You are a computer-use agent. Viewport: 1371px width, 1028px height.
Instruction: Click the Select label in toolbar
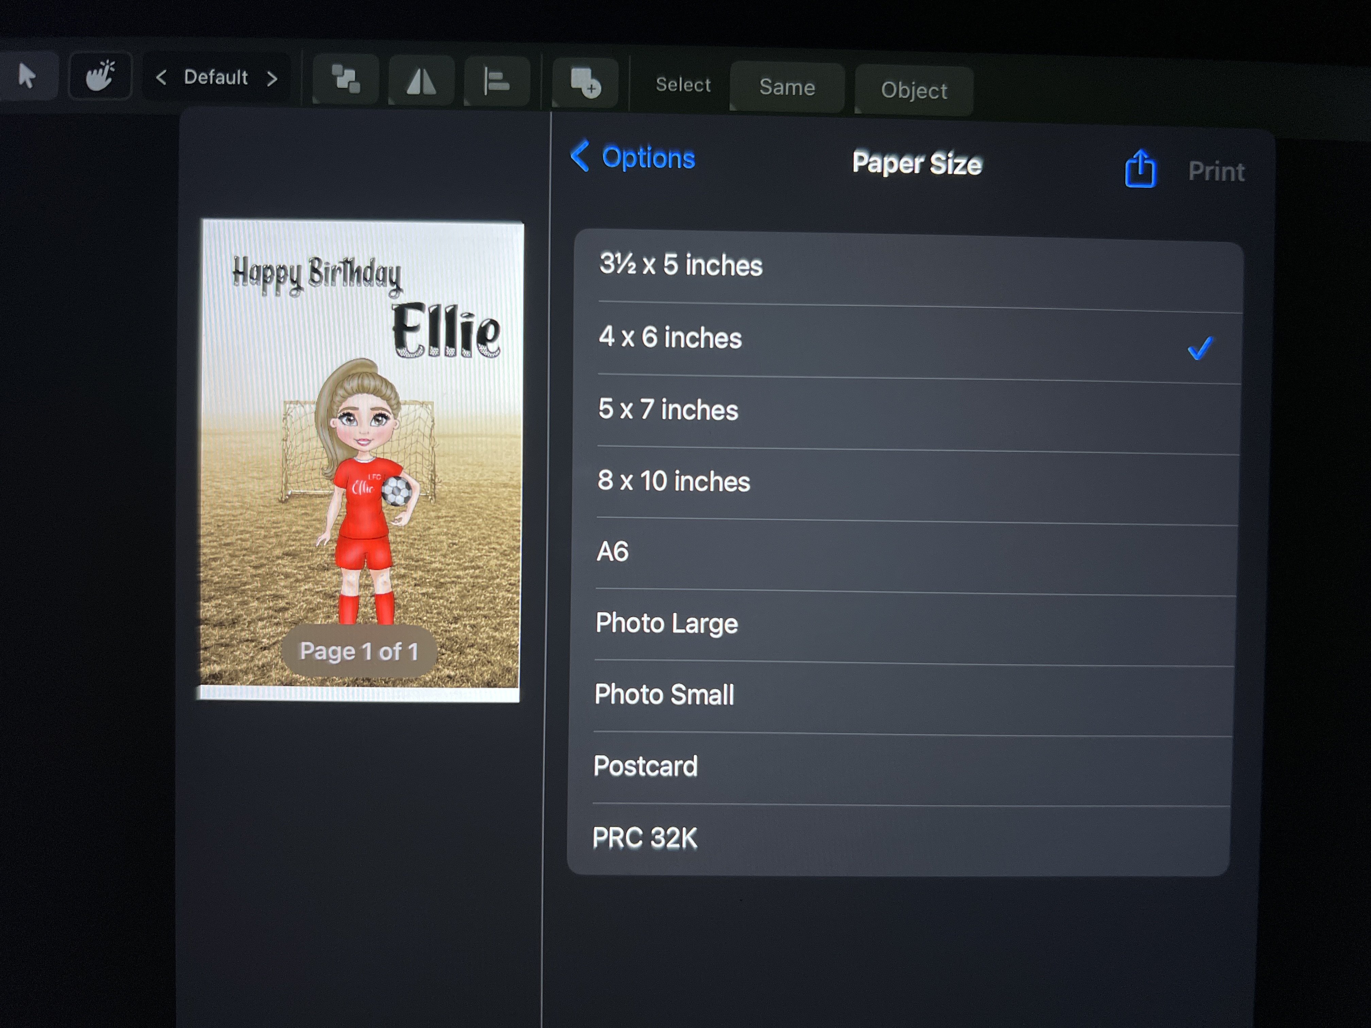683,84
